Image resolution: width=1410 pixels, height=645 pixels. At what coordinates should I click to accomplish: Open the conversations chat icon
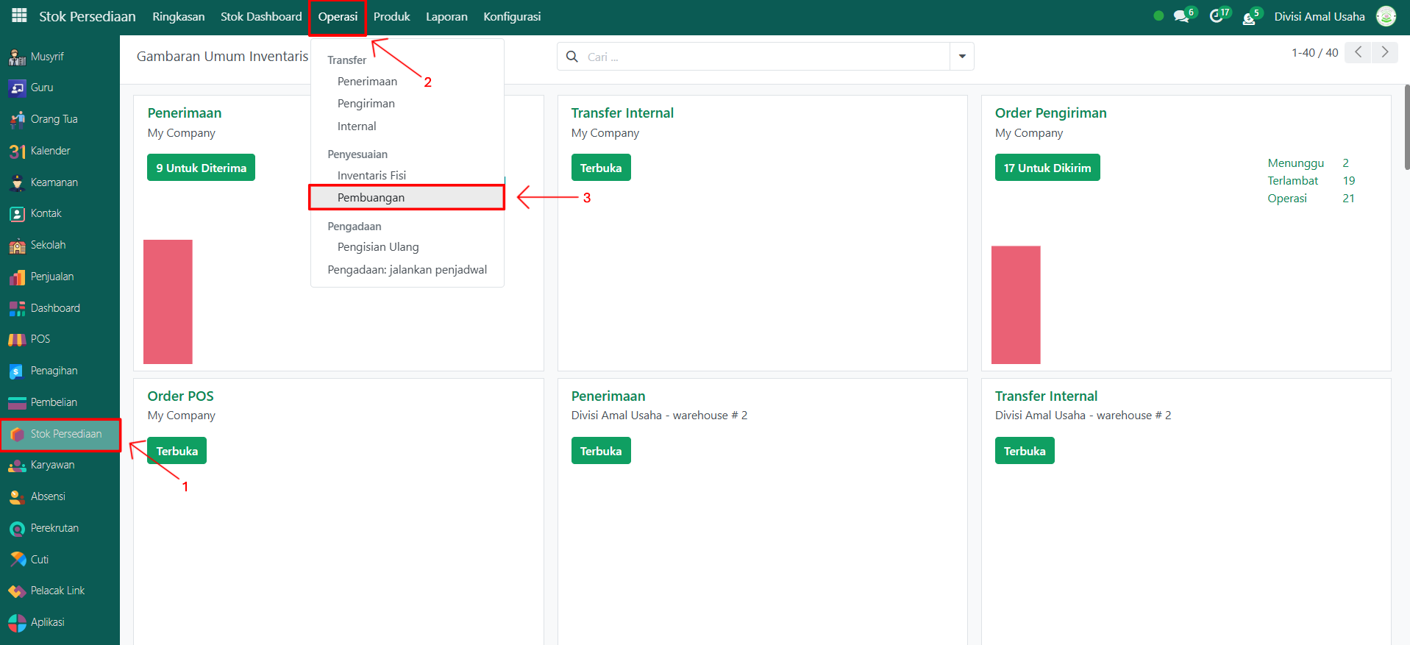coord(1181,16)
